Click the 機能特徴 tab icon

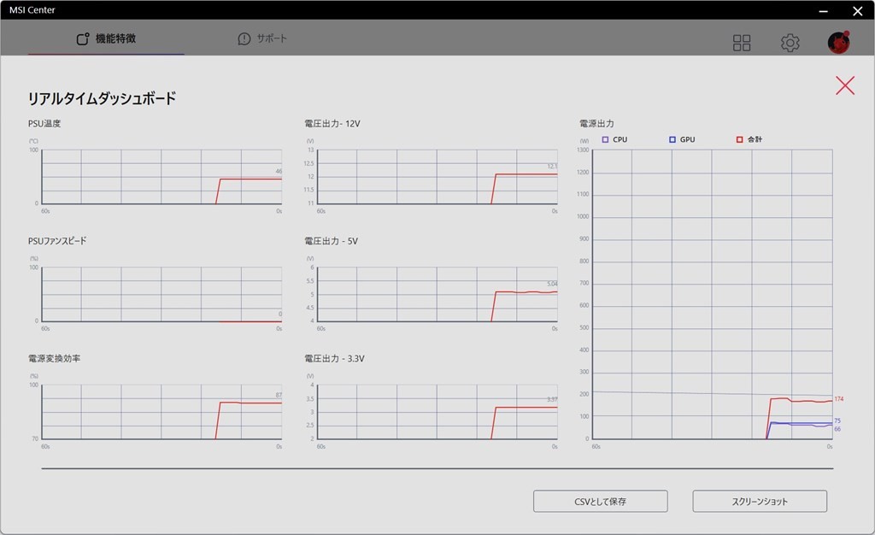pos(83,38)
